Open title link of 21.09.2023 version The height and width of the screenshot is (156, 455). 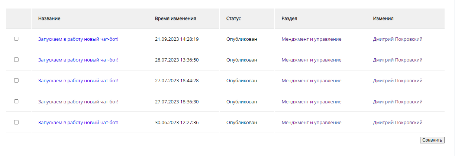[x=78, y=39]
